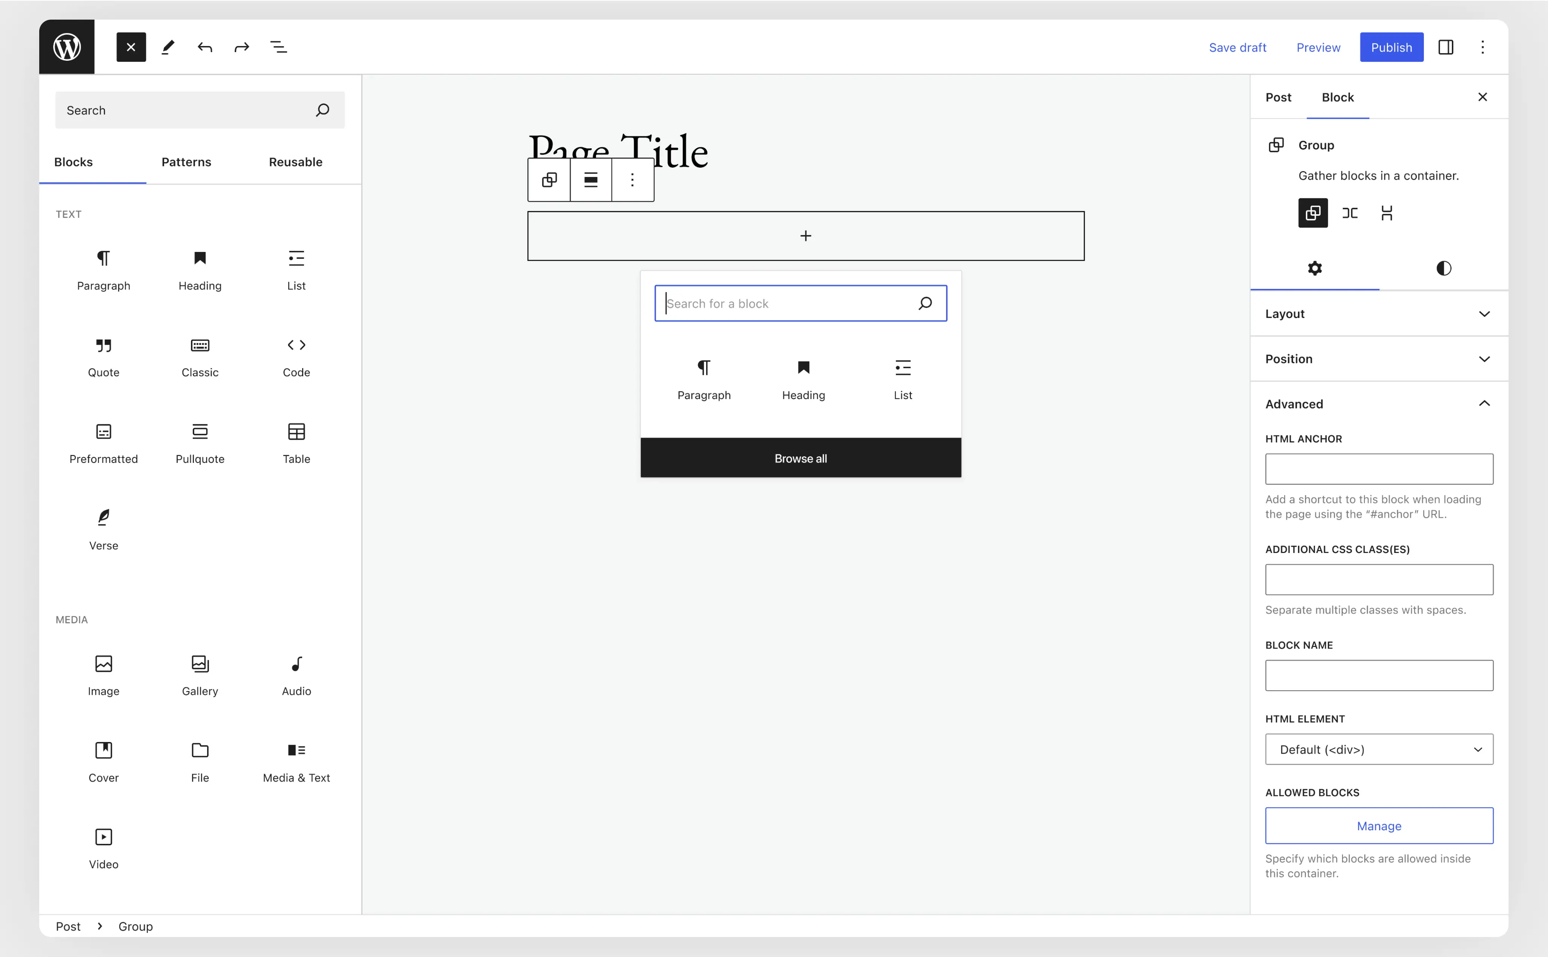Select the Edit pencil tool
This screenshot has width=1548, height=957.
pos(168,47)
